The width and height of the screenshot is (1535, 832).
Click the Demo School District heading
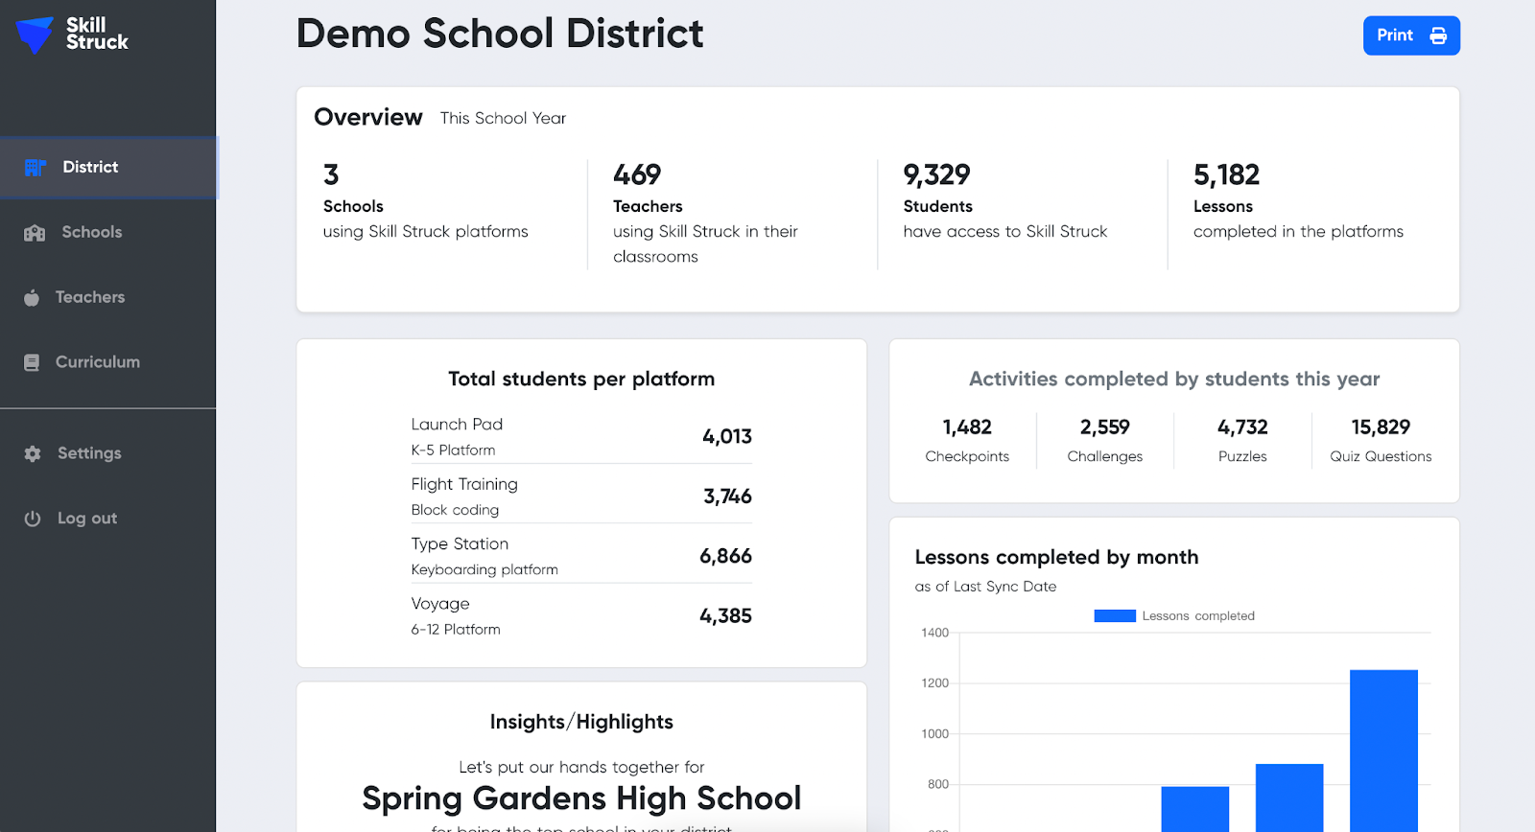point(500,34)
